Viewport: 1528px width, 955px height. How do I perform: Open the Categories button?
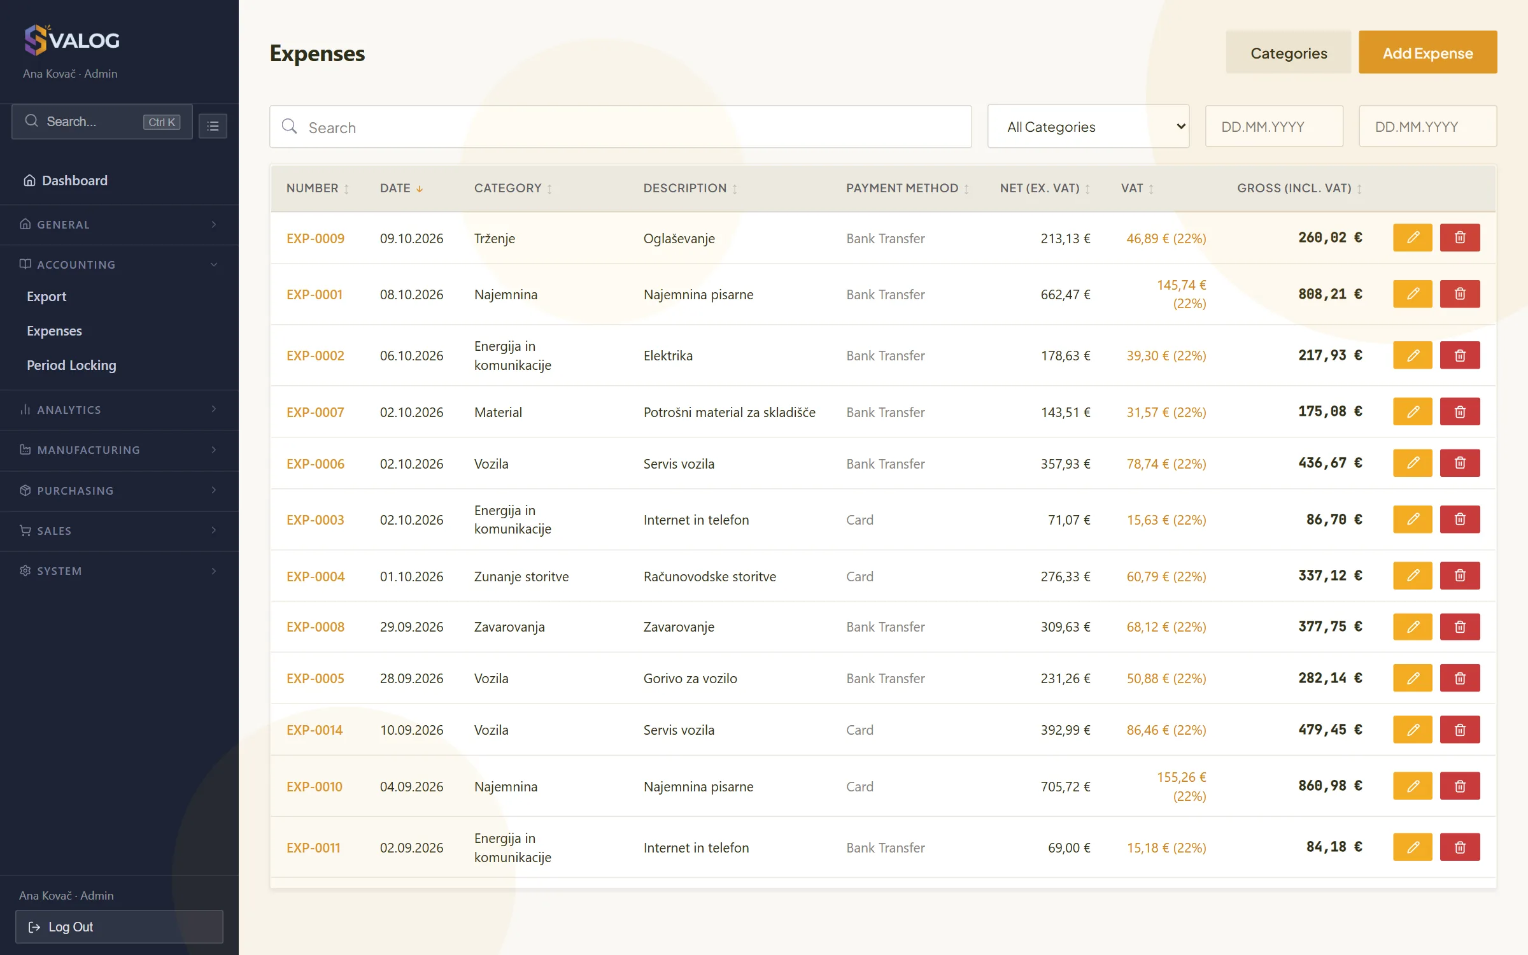(1288, 53)
